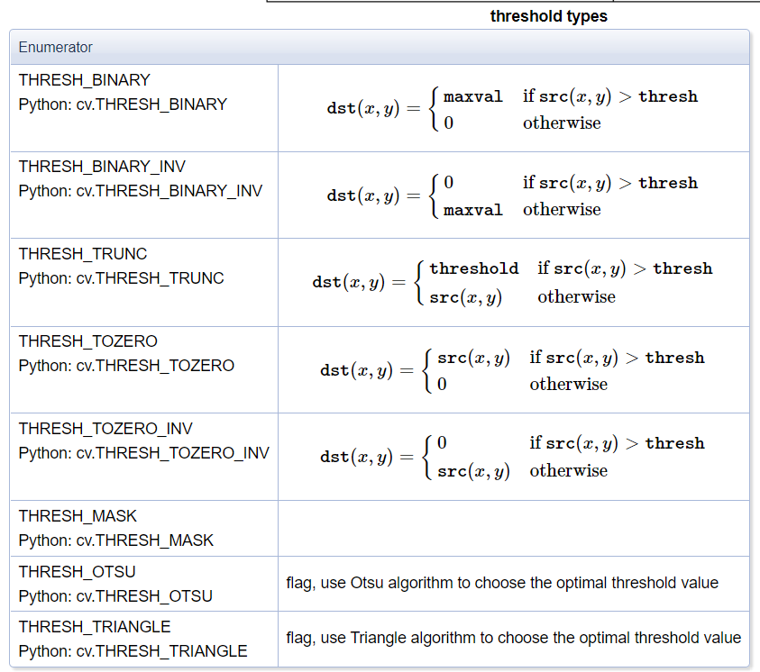Click the Otsu algorithm description text
This screenshot has height=672, width=760.
[x=502, y=583]
